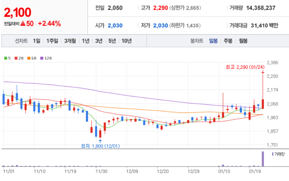Click the 12/20 date axis label

[x=163, y=171]
